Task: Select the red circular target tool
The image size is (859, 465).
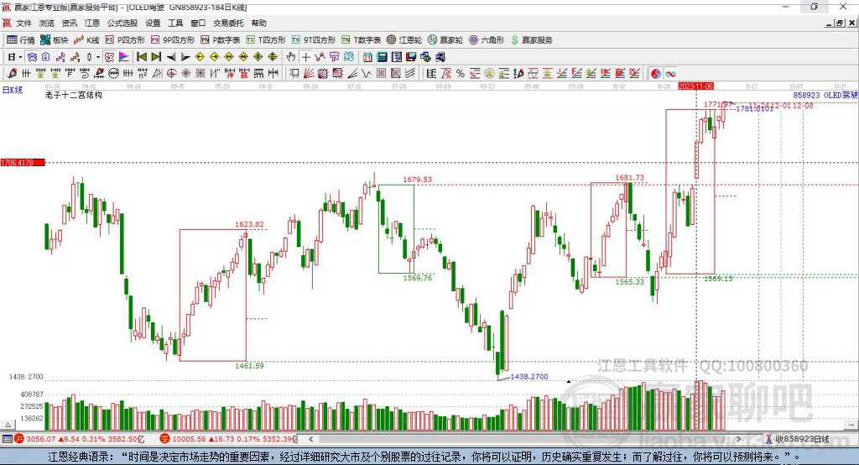Action: [171, 74]
